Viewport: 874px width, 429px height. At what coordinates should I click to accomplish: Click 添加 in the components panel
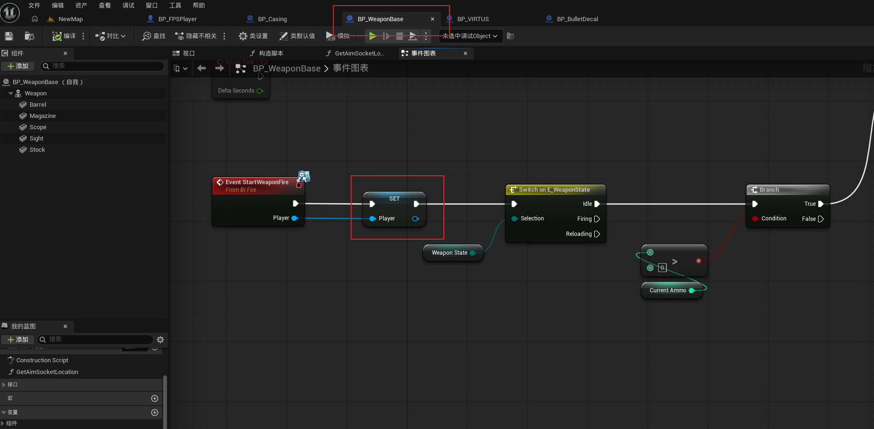[18, 66]
